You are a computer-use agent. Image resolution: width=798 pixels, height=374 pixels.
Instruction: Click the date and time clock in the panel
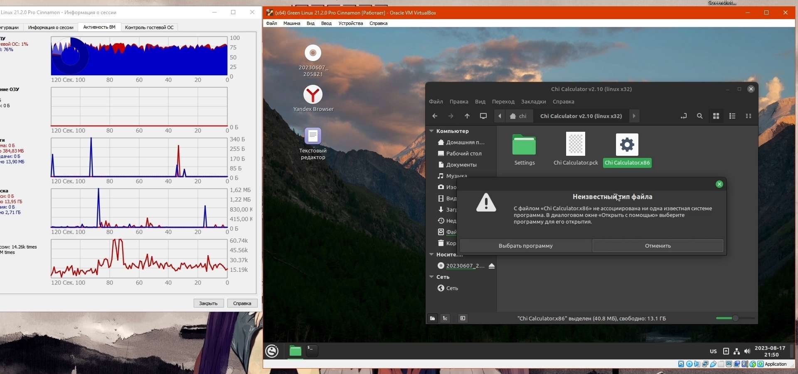coord(770,352)
